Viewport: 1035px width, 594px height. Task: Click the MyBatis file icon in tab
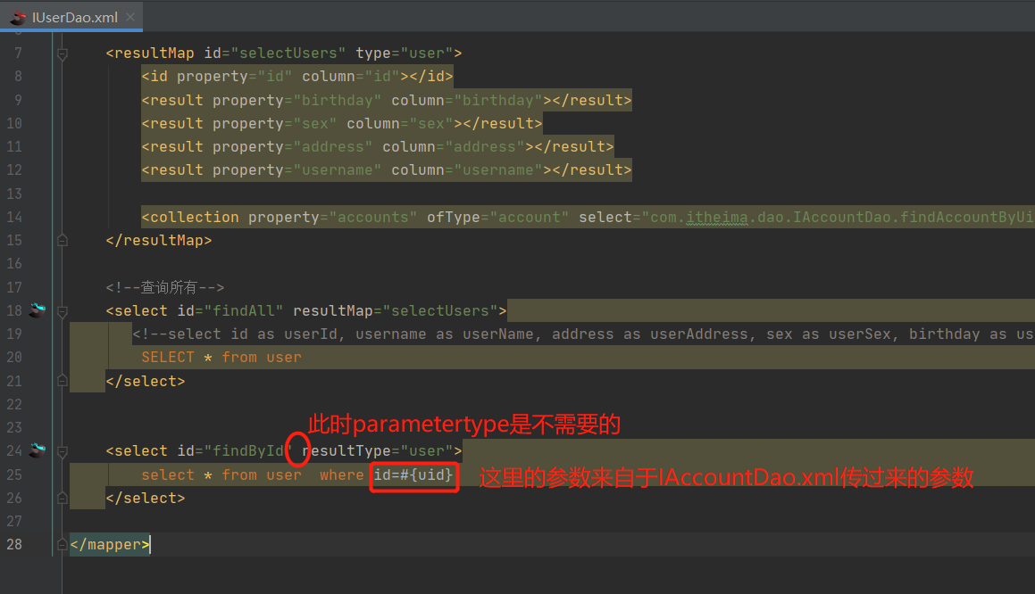(18, 18)
